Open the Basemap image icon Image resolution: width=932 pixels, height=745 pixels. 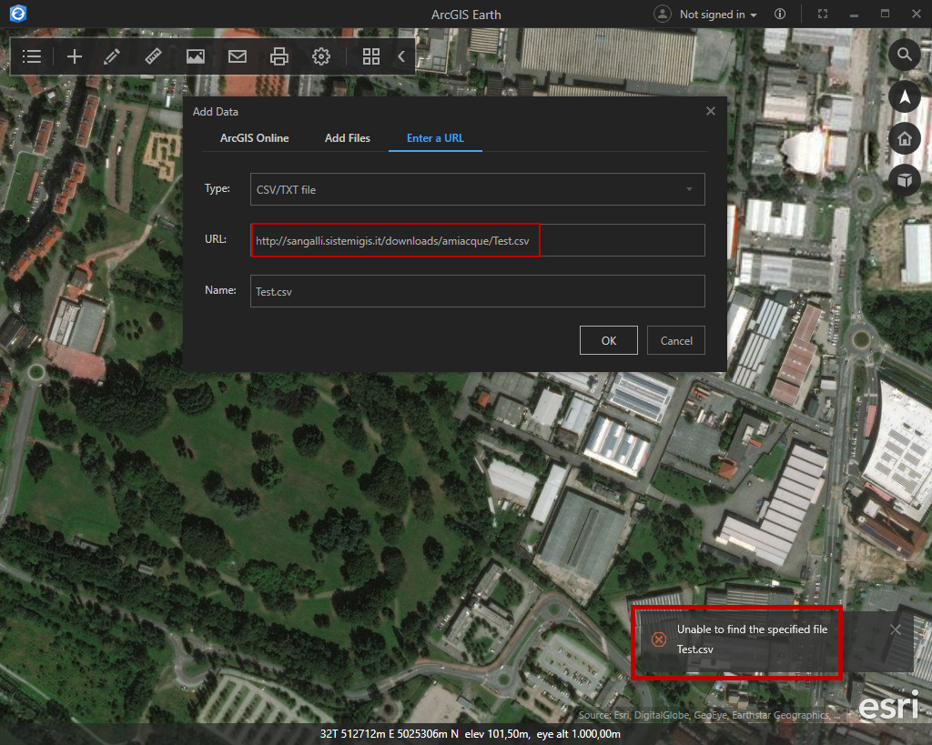coord(196,56)
